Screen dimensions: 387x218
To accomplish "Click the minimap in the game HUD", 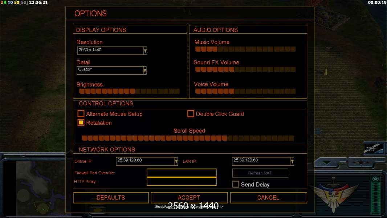I will point(40,187).
